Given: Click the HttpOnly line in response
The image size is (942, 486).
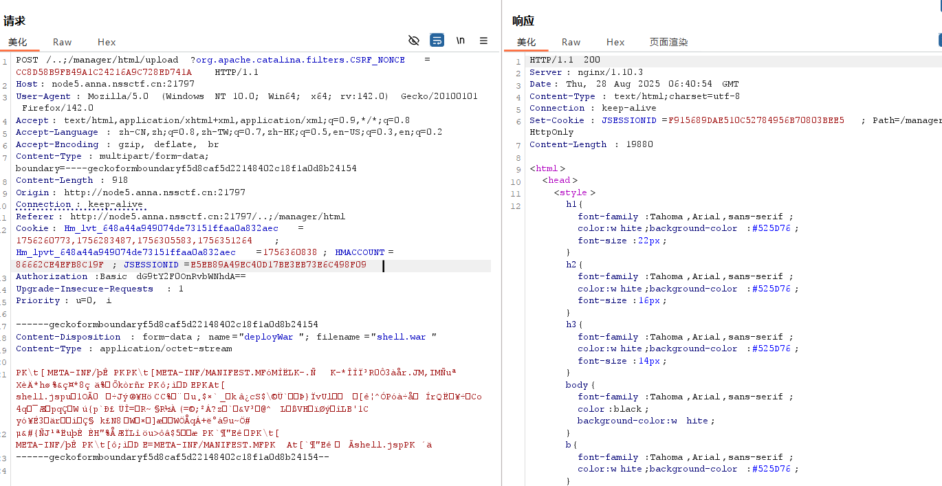Looking at the screenshot, I should coord(551,132).
